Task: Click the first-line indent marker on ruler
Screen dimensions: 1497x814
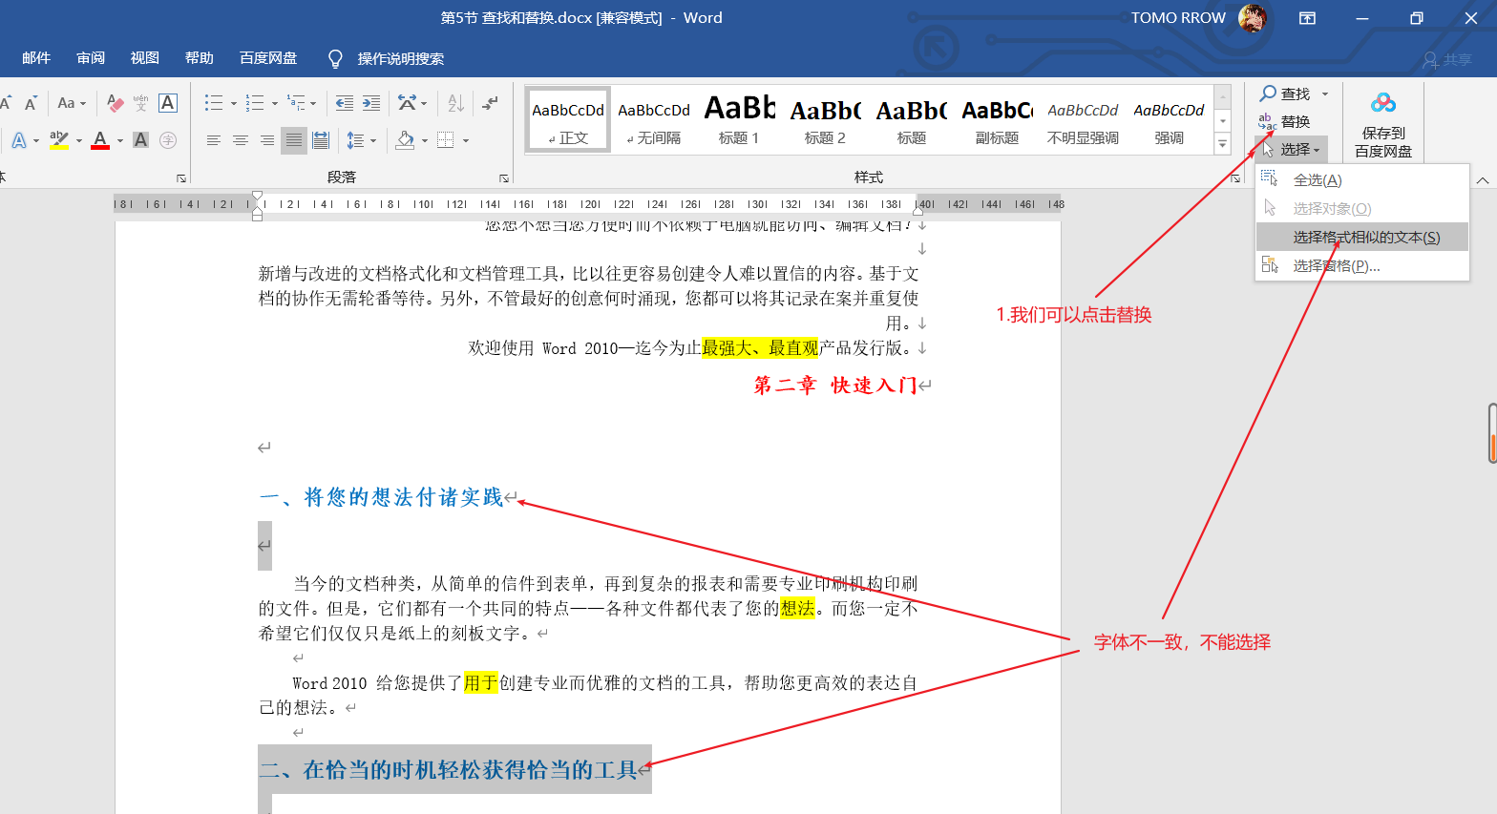Action: [257, 196]
